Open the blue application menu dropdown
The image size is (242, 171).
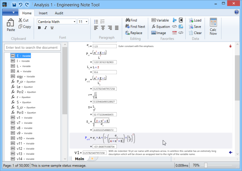[x=10, y=12]
